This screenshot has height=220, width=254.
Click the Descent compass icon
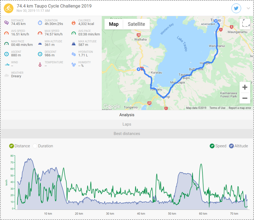click(40, 54)
